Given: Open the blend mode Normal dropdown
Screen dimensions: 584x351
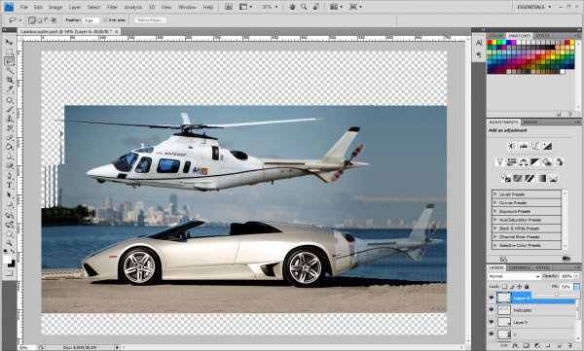Looking at the screenshot, I should tap(514, 276).
